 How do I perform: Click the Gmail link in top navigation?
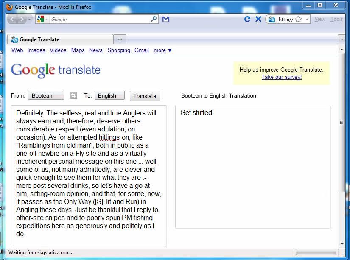[142, 50]
